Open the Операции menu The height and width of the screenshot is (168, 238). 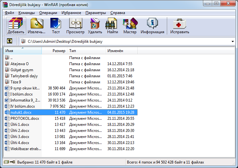48,13
